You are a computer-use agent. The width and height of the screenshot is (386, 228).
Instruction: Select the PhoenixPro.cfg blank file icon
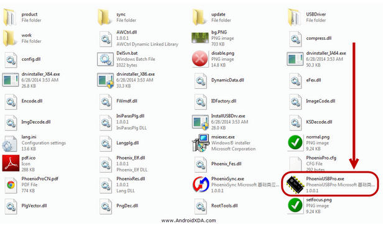point(295,164)
